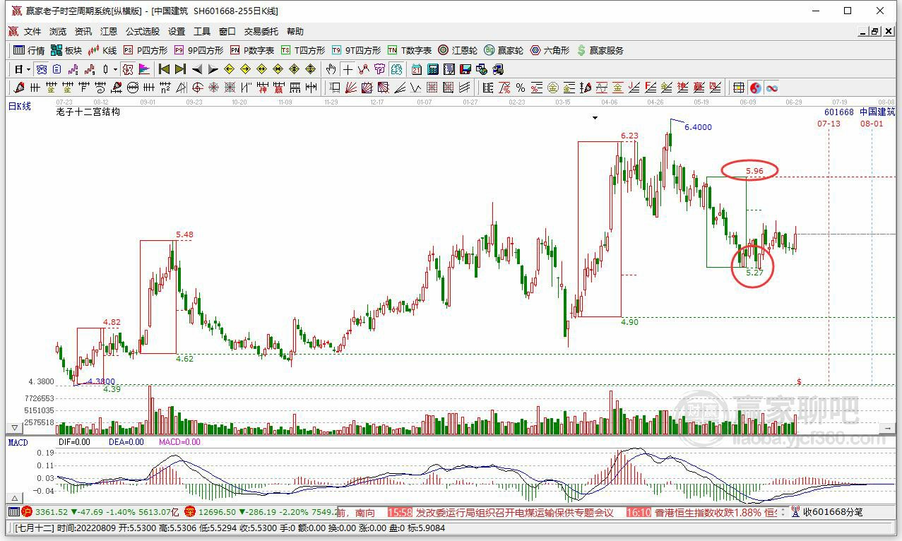Image resolution: width=902 pixels, height=541 pixels.
Task: Select the percent % line tool
Action: tap(520, 88)
